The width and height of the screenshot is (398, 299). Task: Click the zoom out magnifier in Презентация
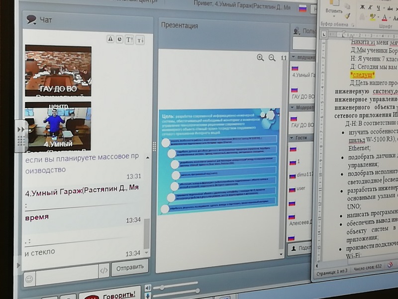[x=272, y=58]
